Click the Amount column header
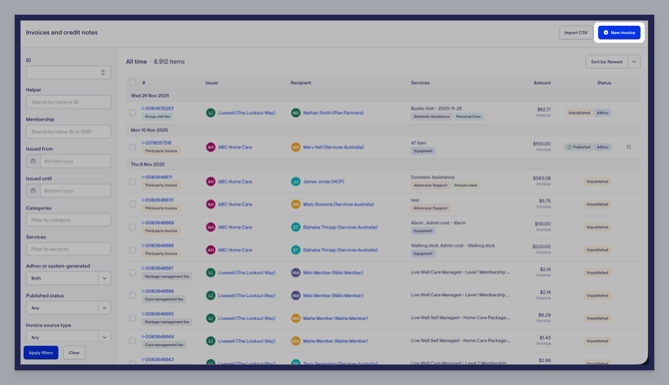Viewport: 669px width, 385px height. 542,83
